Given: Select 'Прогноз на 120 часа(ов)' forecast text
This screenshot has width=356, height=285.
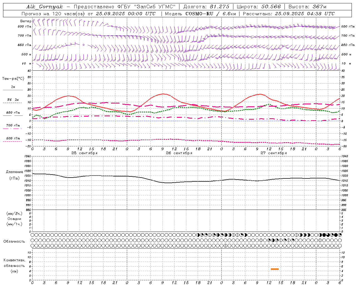Looking at the screenshot, I should click(53, 14).
